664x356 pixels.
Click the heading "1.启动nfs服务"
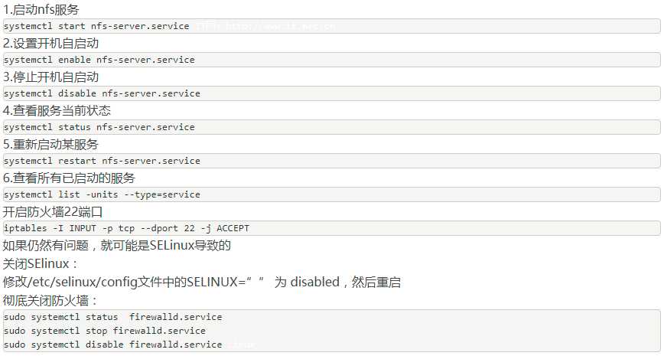41,10
